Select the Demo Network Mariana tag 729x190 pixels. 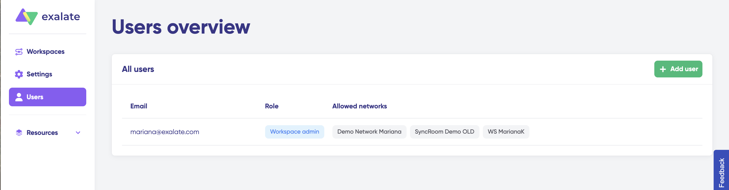coord(369,132)
